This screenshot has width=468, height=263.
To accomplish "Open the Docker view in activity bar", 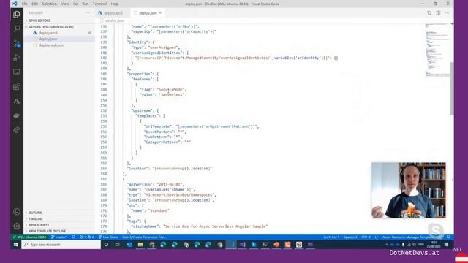I will coord(16,115).
